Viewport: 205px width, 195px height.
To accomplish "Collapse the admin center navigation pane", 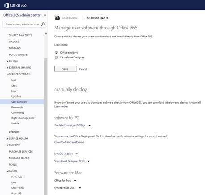I will coord(45,15).
